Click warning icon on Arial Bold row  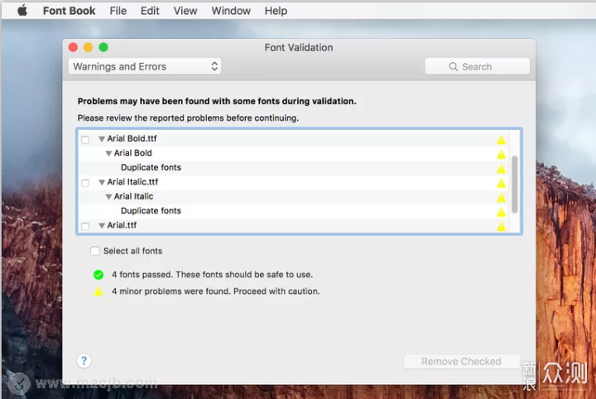point(502,154)
